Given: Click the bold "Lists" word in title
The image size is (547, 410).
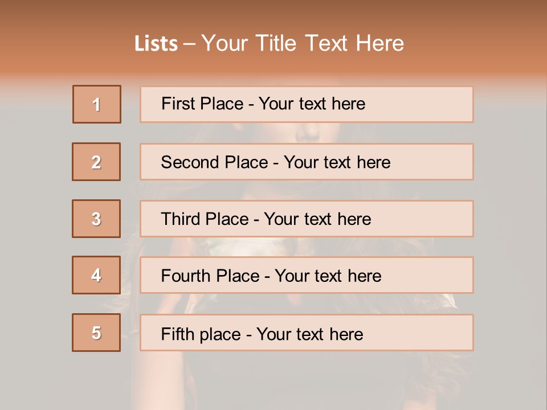Looking at the screenshot, I should 156,44.
